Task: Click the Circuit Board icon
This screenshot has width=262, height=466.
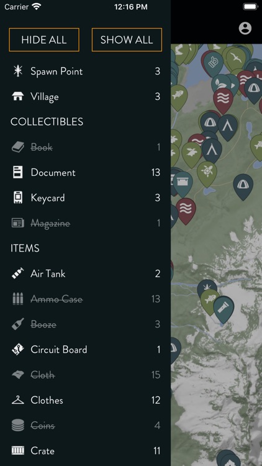Action: pos(18,349)
